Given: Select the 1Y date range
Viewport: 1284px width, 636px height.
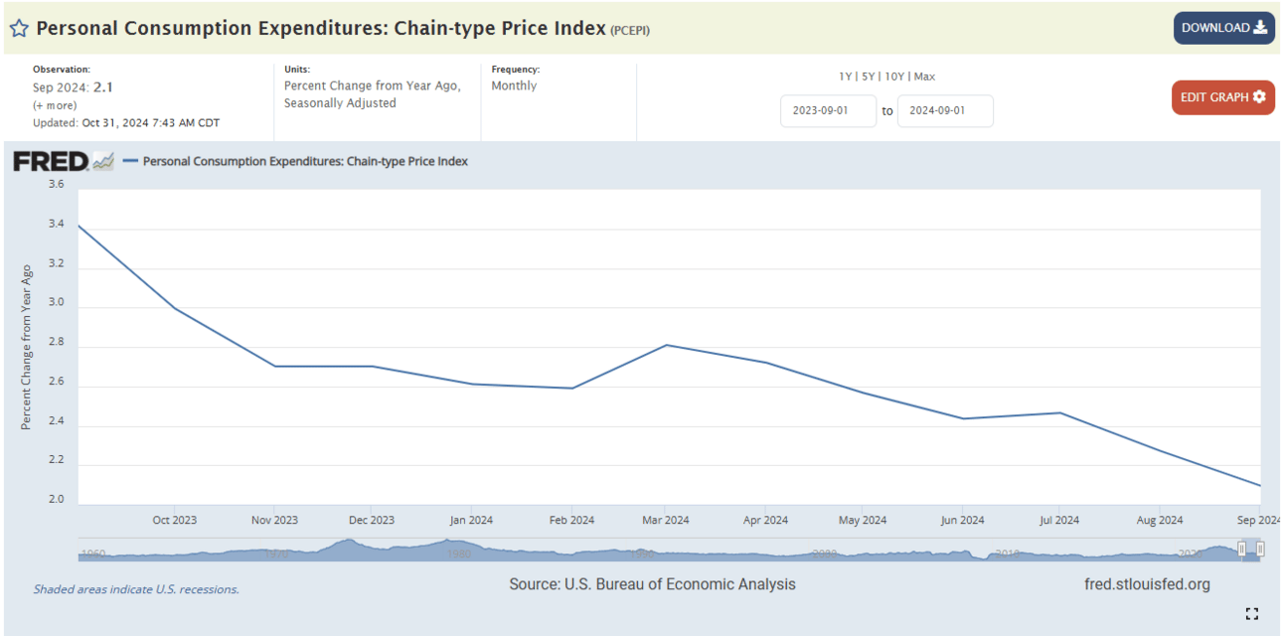Looking at the screenshot, I should point(845,77).
